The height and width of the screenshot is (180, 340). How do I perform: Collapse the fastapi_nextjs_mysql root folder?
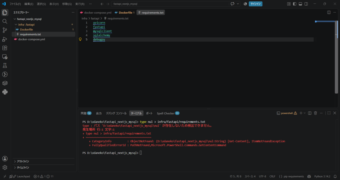point(15,19)
